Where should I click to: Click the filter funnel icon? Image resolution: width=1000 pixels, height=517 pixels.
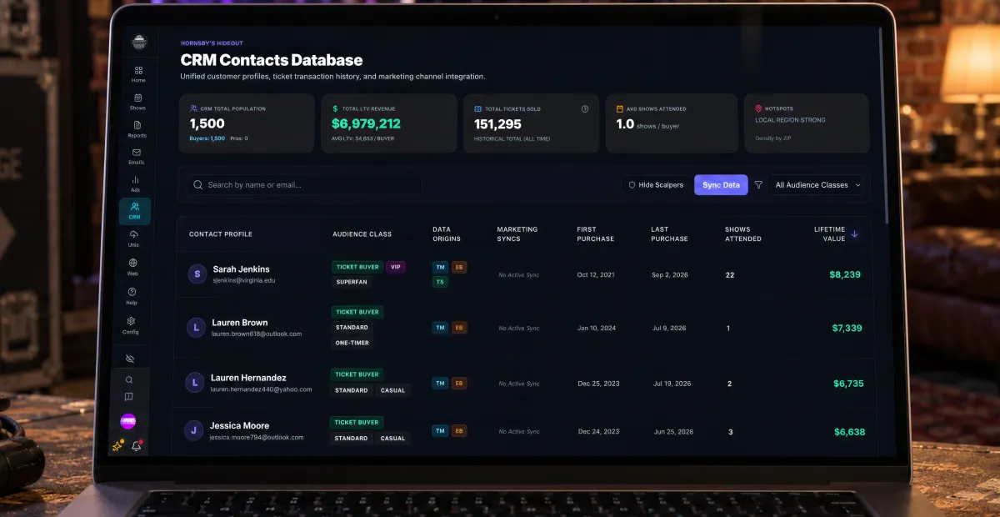point(758,185)
